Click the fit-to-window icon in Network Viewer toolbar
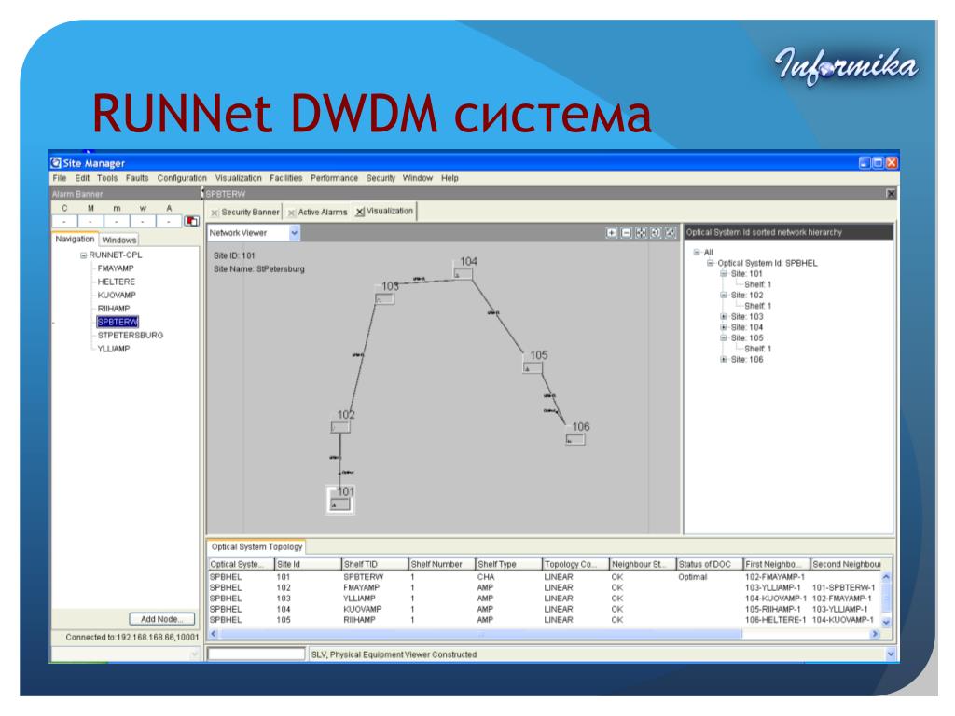 point(641,232)
